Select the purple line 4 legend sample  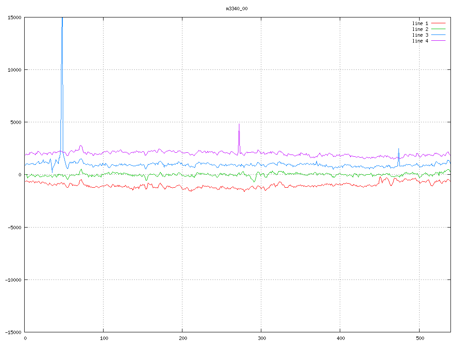click(438, 41)
